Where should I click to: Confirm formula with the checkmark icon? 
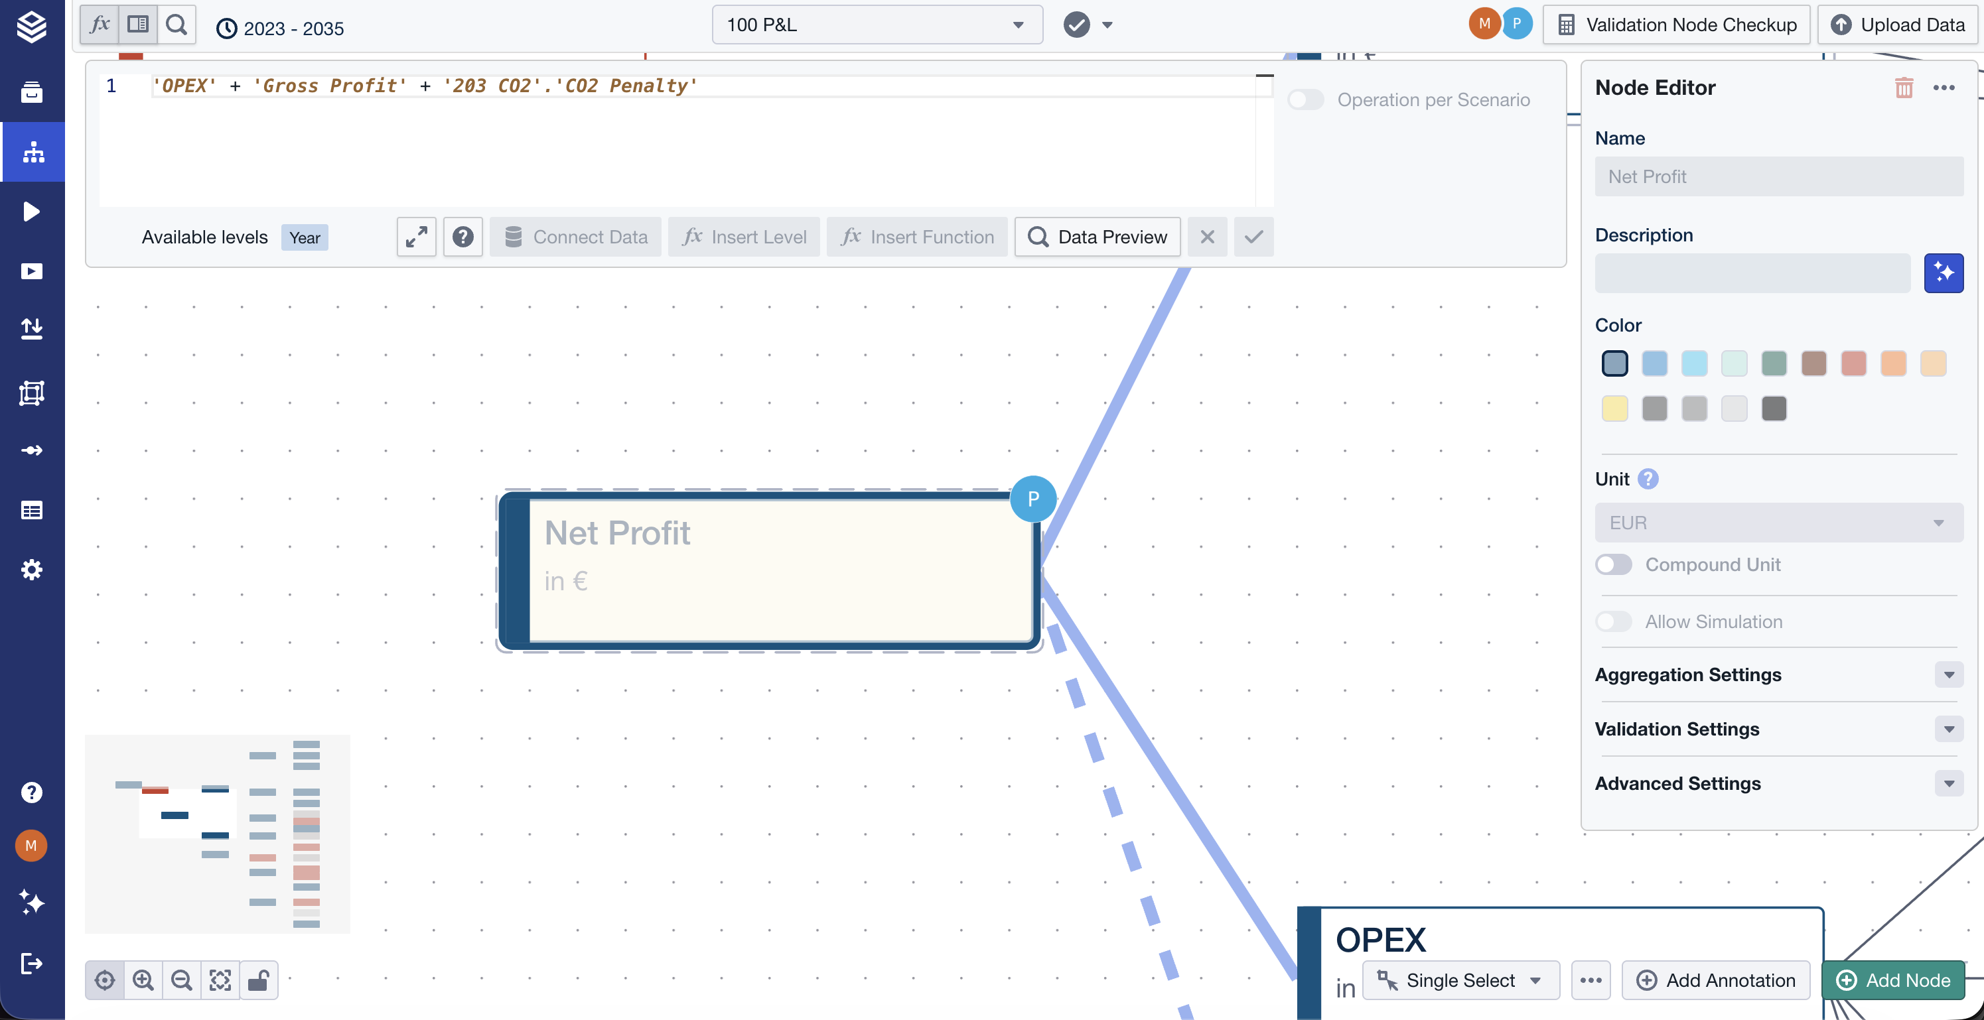pyautogui.click(x=1253, y=237)
